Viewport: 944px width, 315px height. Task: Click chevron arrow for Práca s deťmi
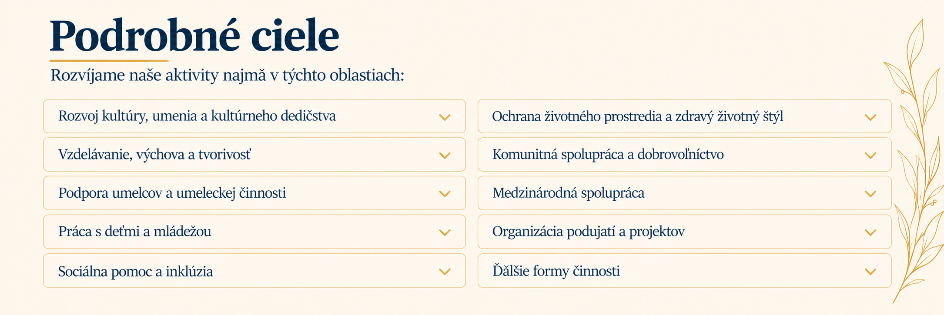(445, 232)
